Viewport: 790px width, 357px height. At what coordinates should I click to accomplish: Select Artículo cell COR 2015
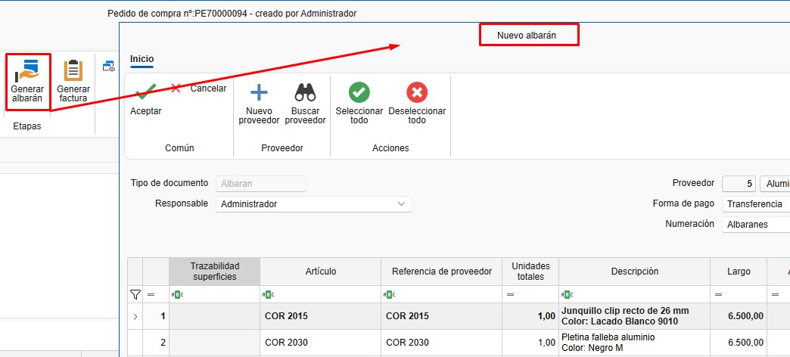(320, 316)
